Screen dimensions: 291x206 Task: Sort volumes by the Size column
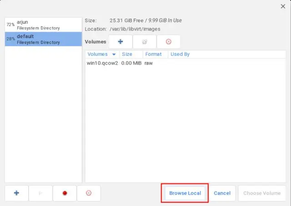[x=127, y=54]
